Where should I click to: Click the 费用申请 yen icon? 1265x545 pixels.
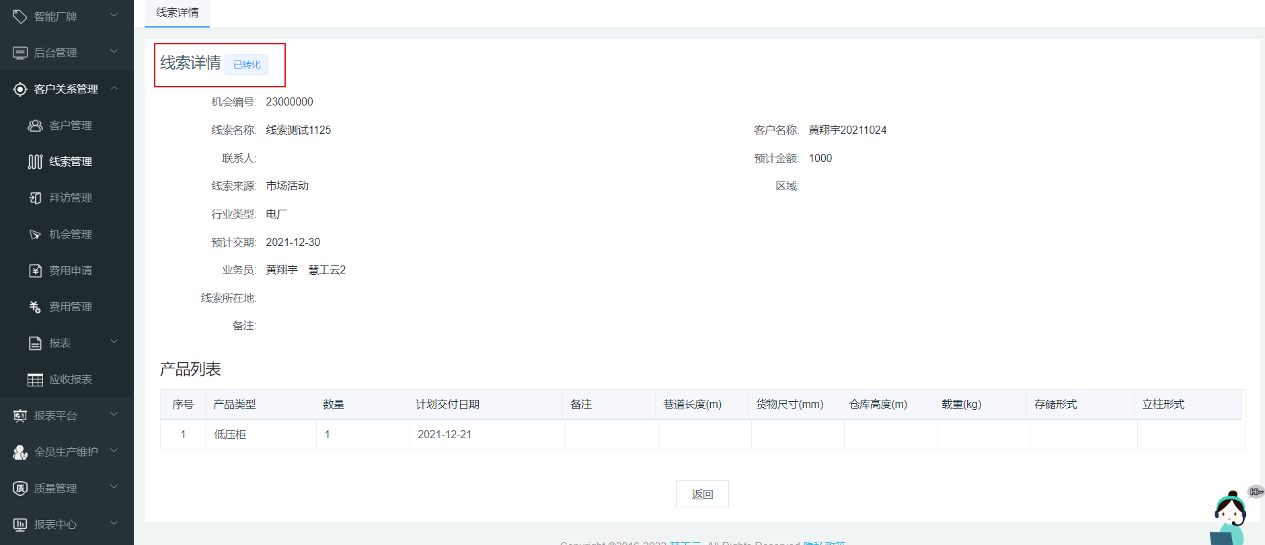click(35, 271)
